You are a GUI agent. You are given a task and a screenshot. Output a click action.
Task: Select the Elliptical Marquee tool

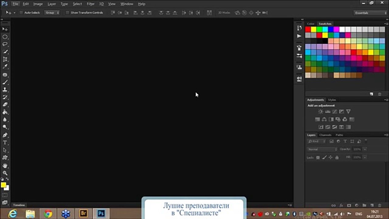point(5,37)
